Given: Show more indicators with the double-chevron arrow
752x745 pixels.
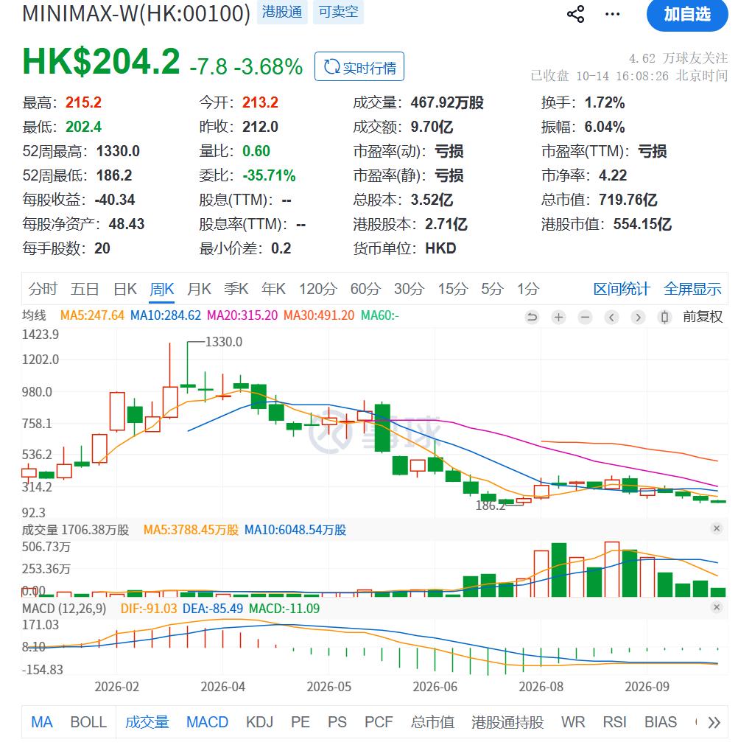Looking at the screenshot, I should click(714, 722).
